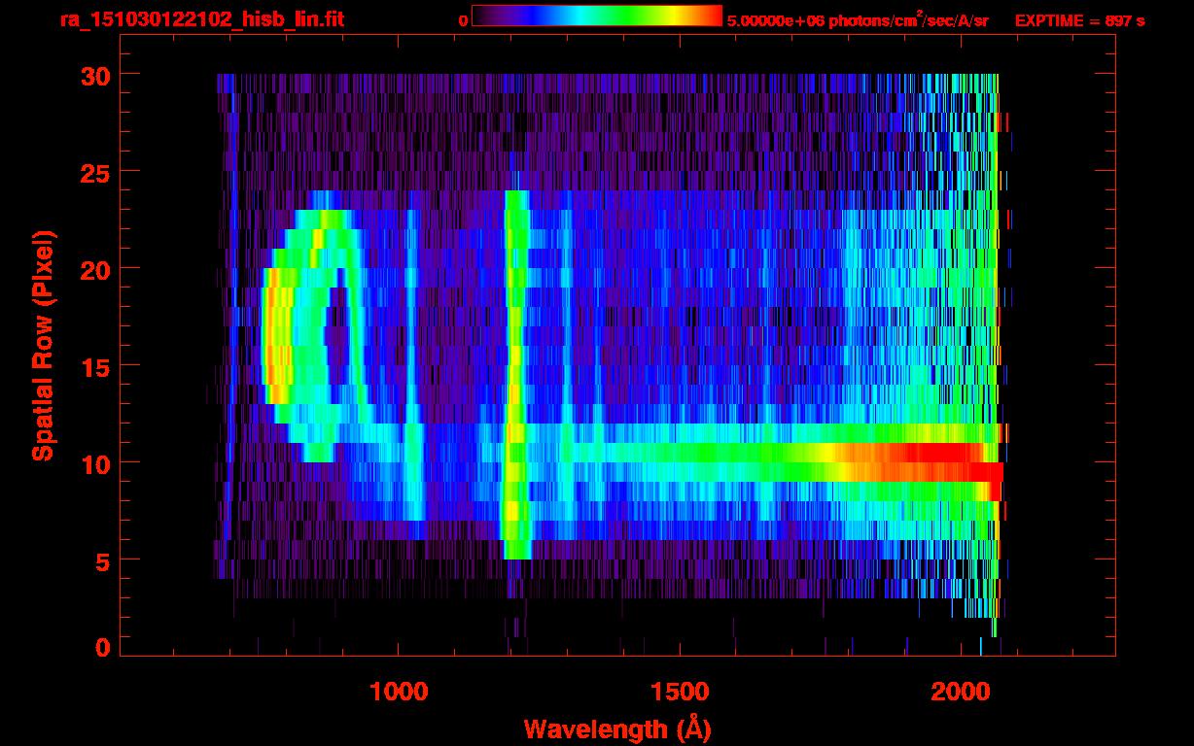Click the EXPTIME = 897 s label

(x=1079, y=20)
